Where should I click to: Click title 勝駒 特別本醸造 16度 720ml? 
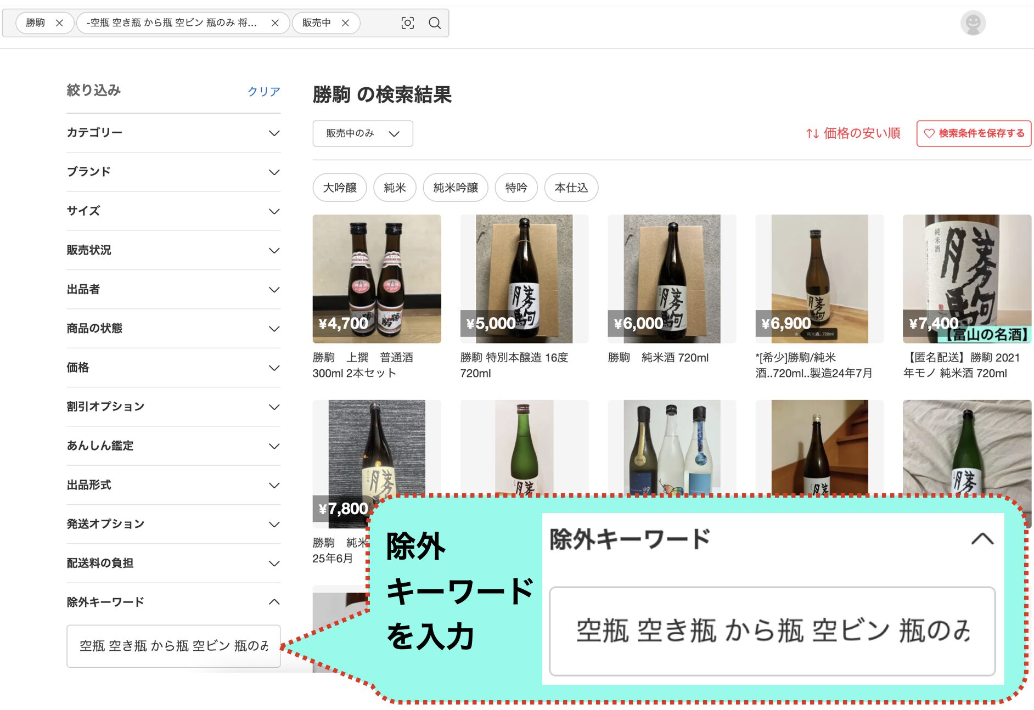point(514,365)
